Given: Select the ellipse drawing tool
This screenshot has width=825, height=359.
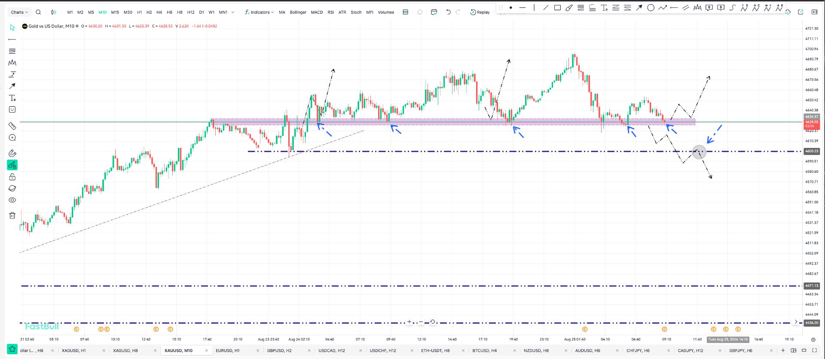Looking at the screenshot, I should (651, 7).
